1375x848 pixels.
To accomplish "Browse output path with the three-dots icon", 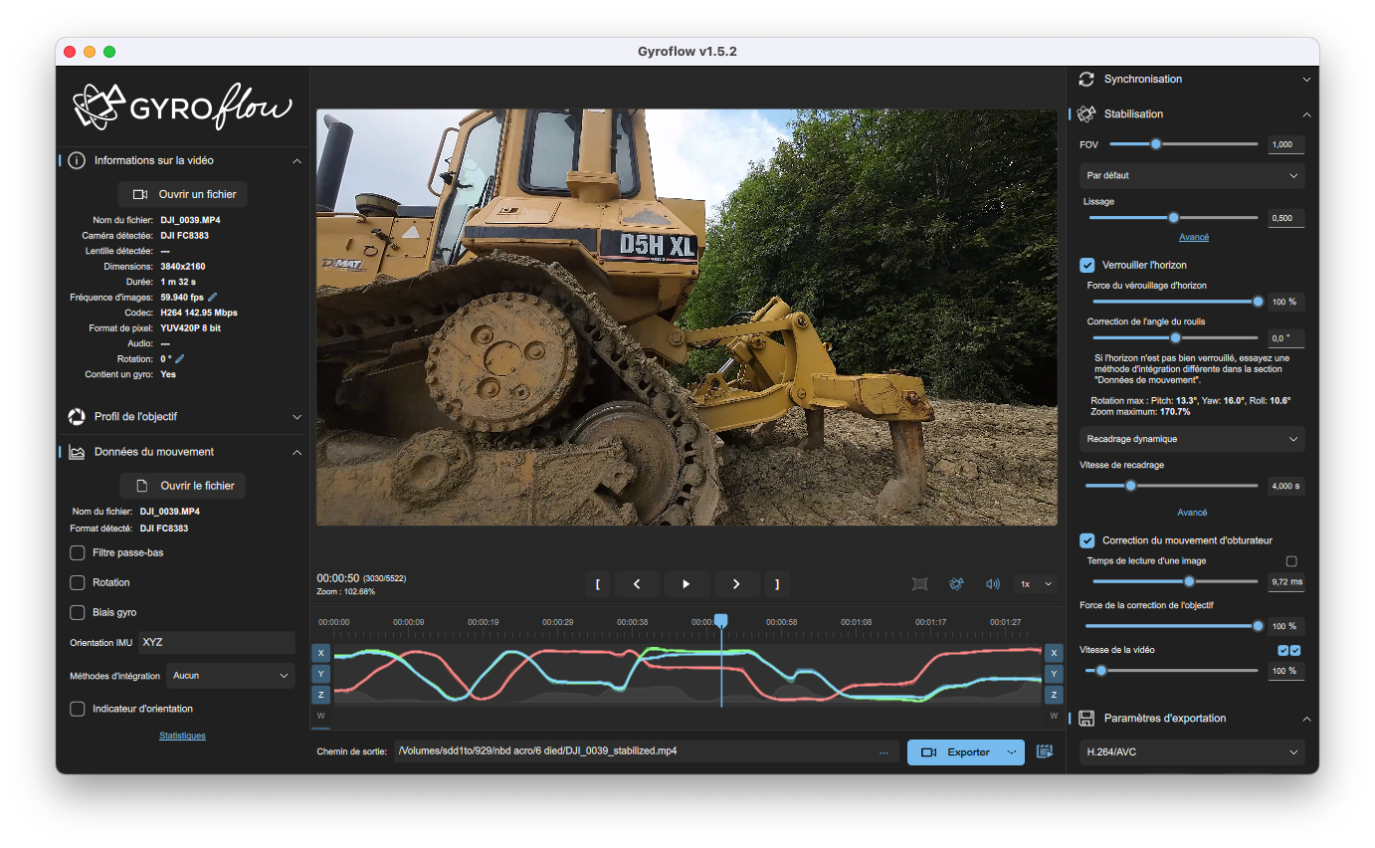I will point(884,752).
